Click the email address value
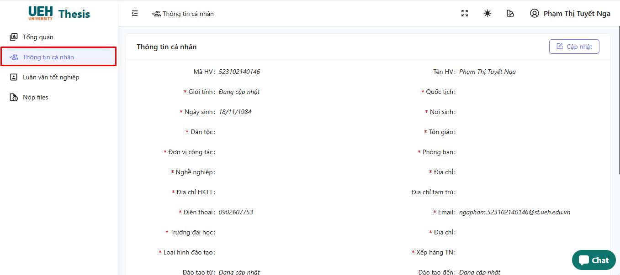The width and height of the screenshot is (620, 275). pos(514,213)
